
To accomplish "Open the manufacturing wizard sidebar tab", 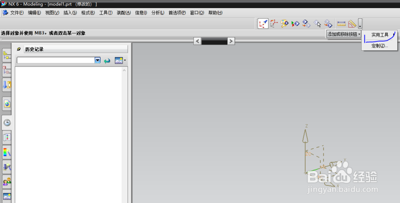I will [x=7, y=167].
